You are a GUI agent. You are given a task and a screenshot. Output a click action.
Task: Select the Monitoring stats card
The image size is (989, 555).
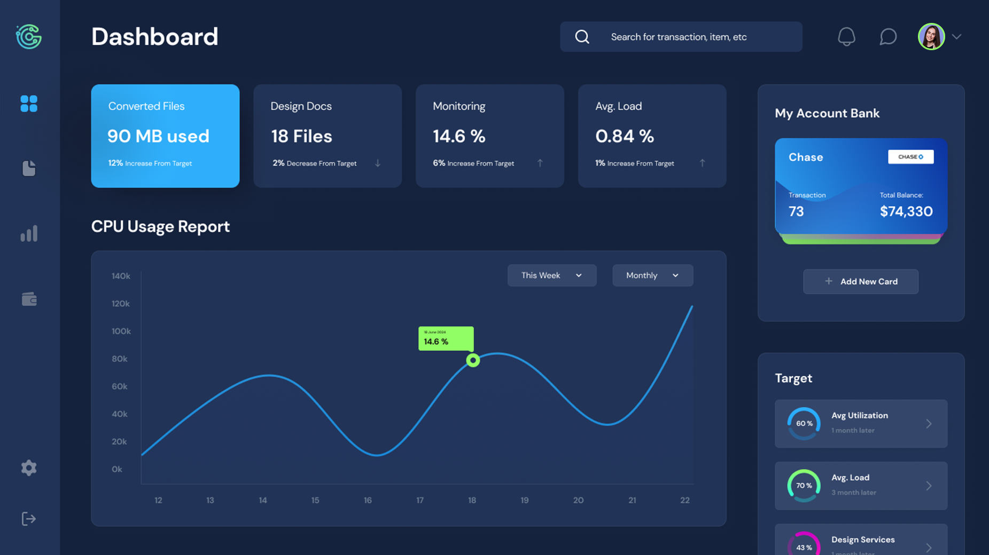[x=489, y=136]
